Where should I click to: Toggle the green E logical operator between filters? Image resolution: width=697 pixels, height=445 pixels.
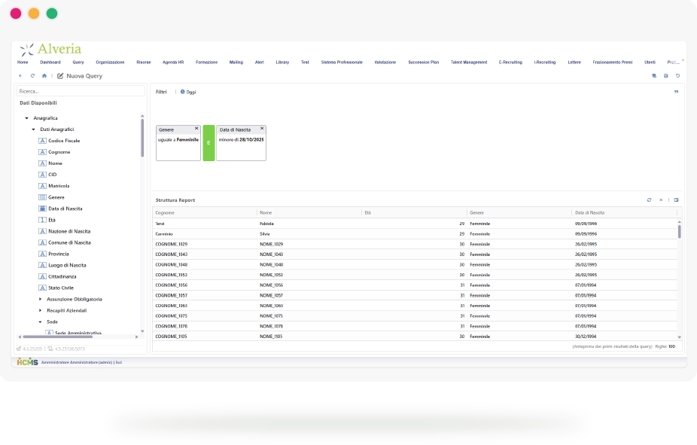coord(208,143)
